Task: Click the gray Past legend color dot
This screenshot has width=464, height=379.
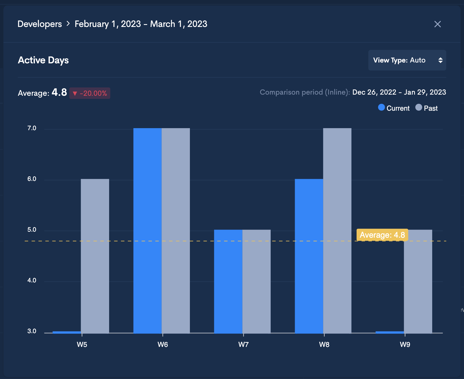Action: click(x=418, y=107)
